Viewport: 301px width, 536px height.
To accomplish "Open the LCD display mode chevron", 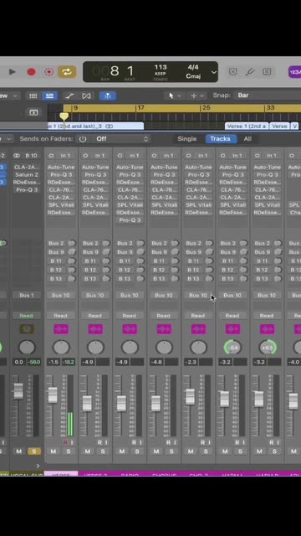I will pyautogui.click(x=214, y=72).
